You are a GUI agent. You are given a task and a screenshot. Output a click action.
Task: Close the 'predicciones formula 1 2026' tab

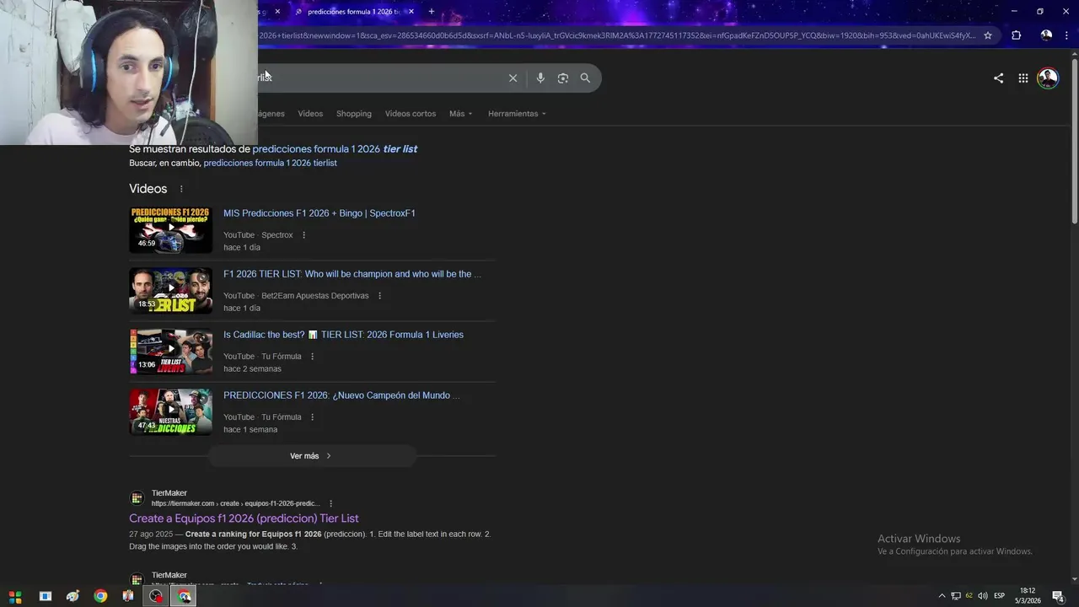point(411,12)
